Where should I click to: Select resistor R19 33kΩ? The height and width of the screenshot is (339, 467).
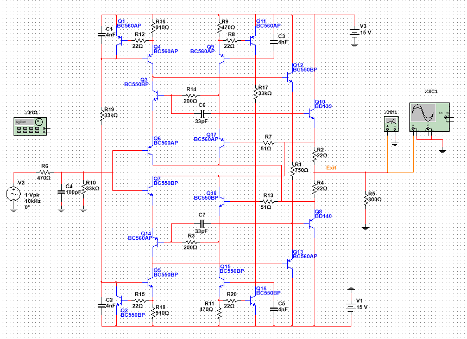click(x=102, y=114)
